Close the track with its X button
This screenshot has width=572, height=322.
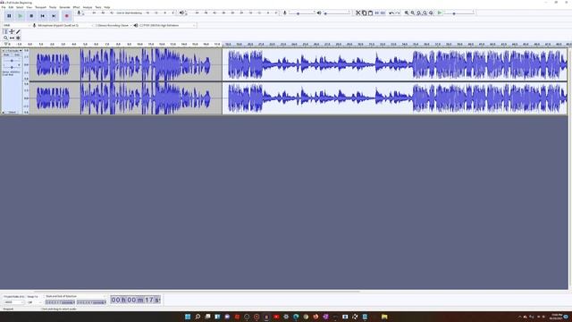4,50
